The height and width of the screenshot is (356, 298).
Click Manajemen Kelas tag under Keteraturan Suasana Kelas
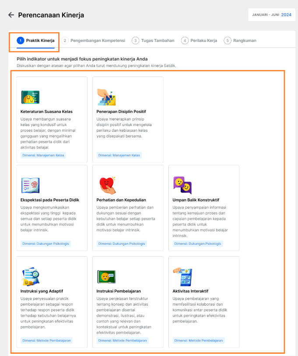tap(43, 155)
